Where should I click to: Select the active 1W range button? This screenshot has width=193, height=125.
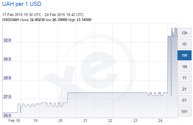[185, 55]
